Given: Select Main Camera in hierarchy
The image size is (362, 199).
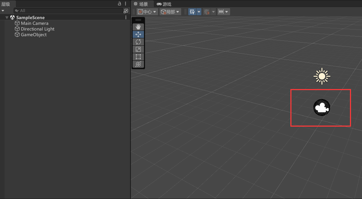Looking at the screenshot, I should click(35, 23).
